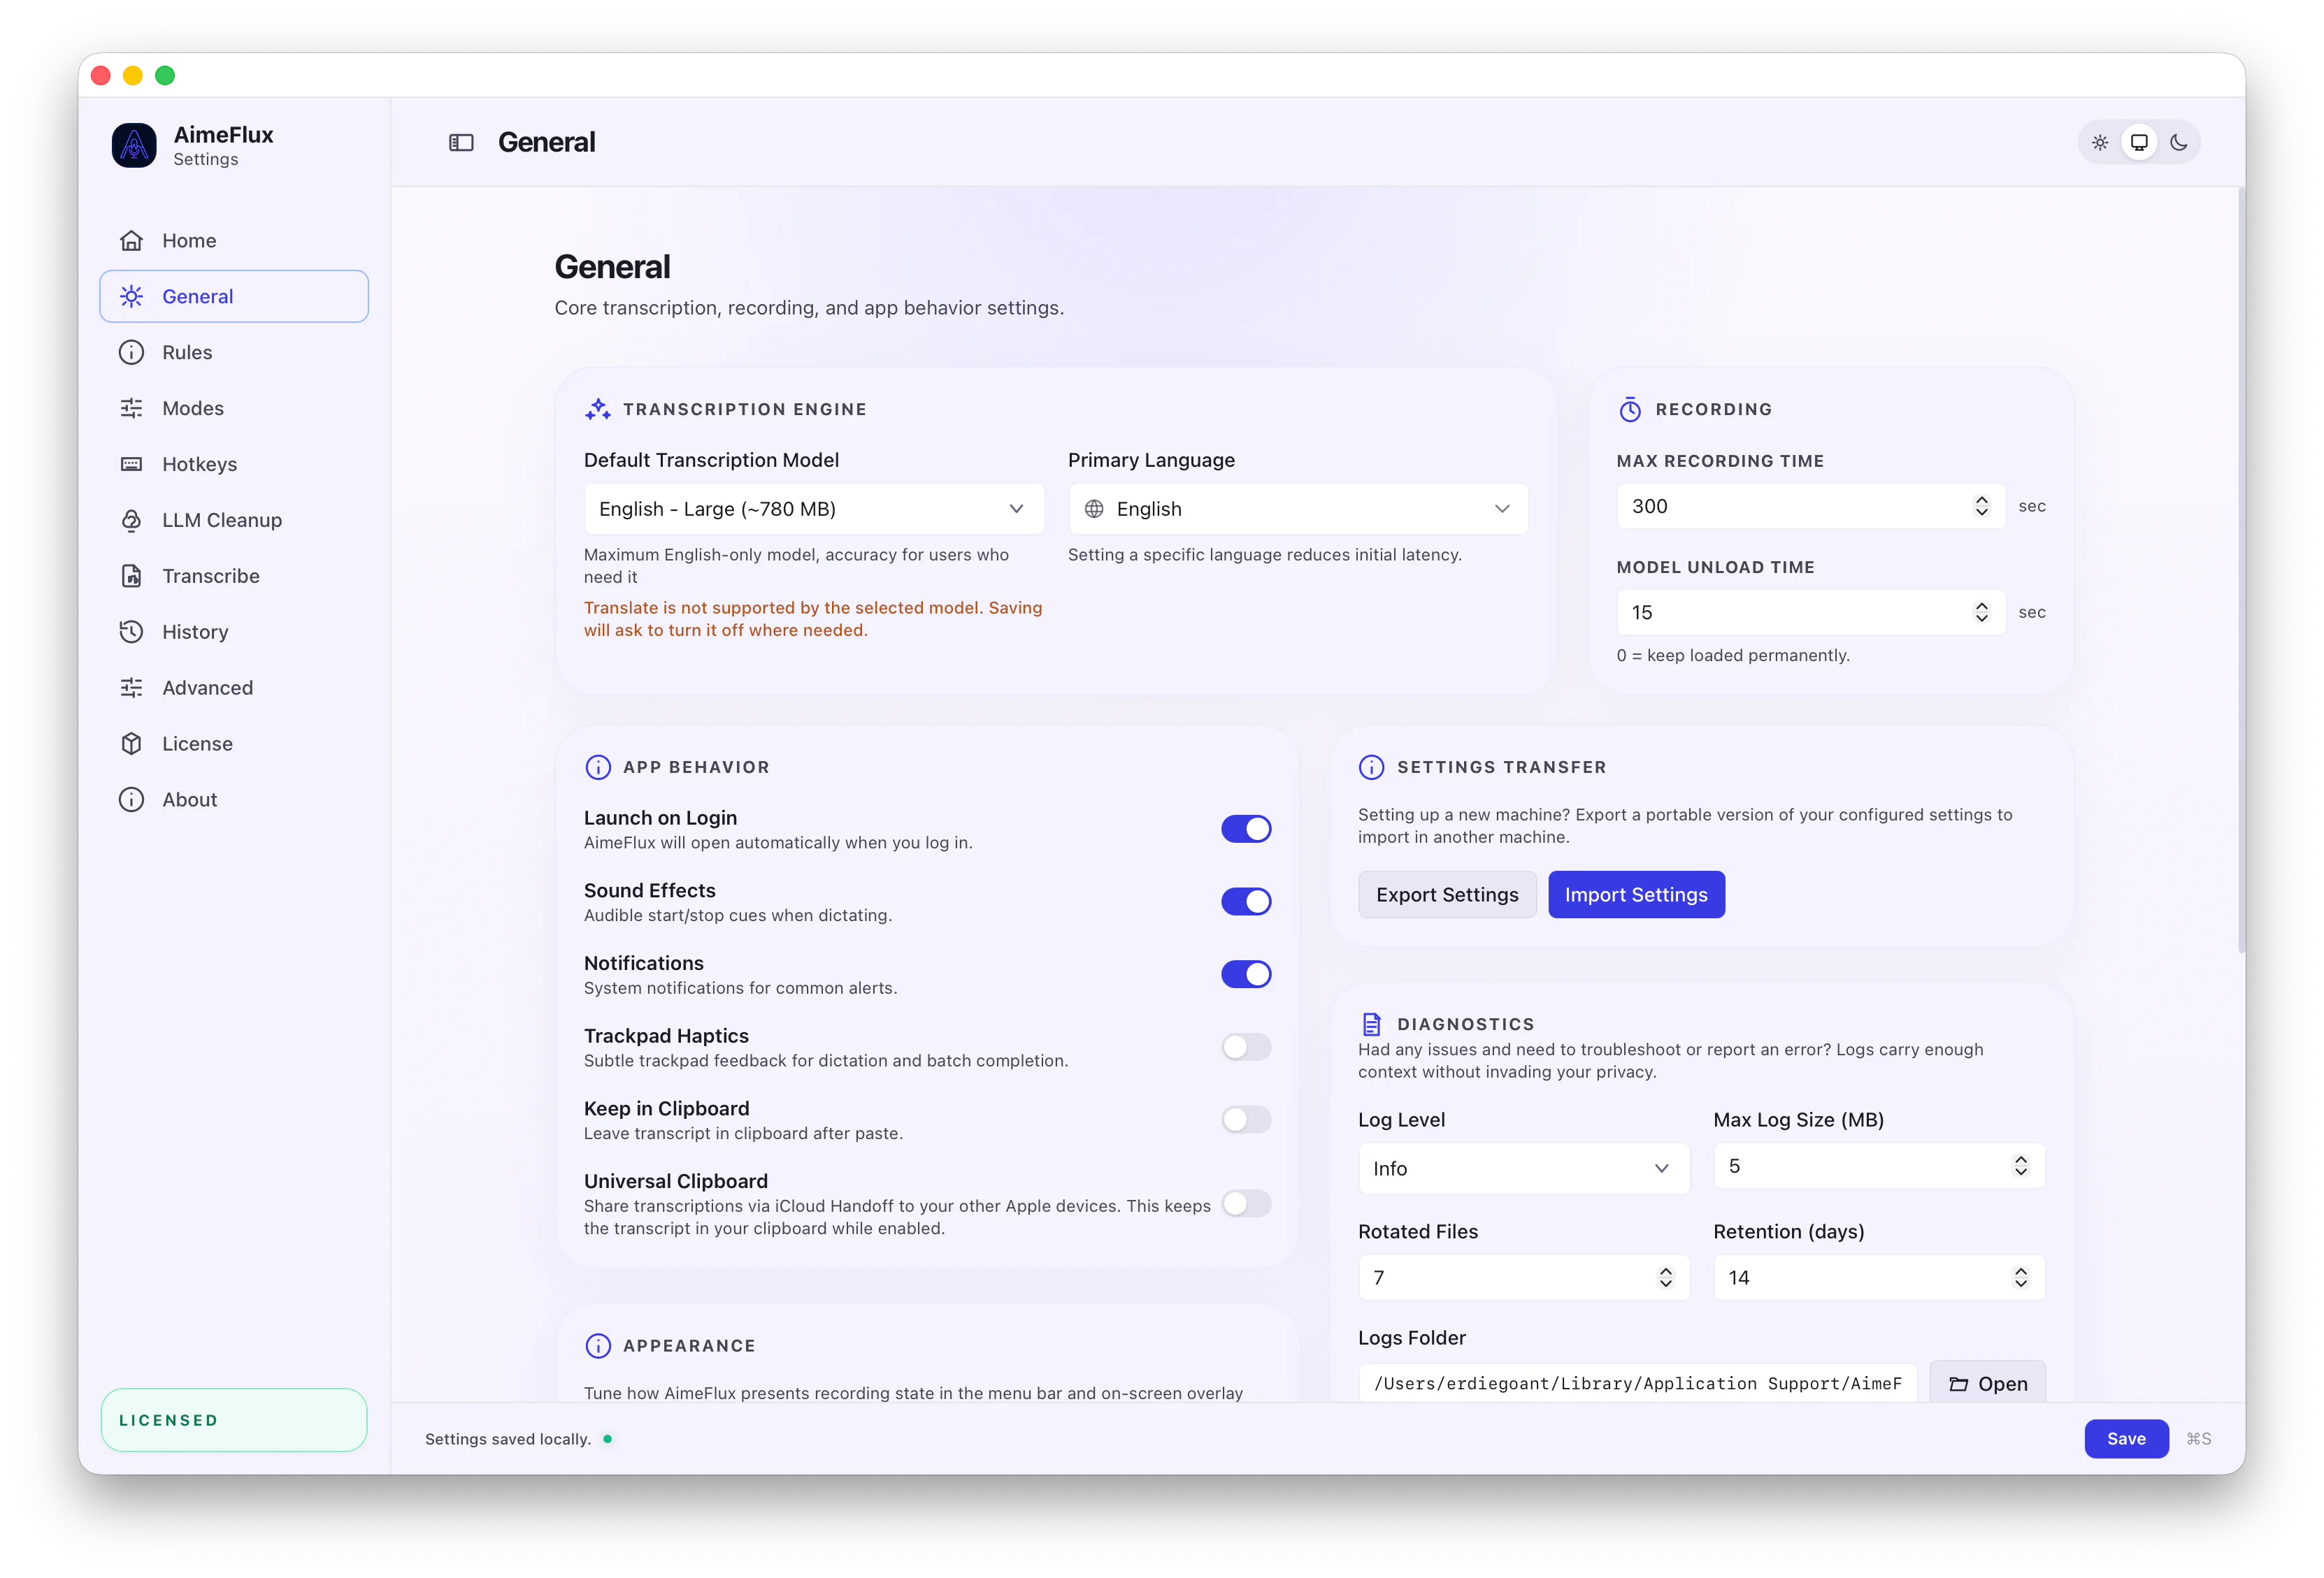Click Max Recording Time stepper arrows
2324x1578 pixels.
[x=1981, y=507]
